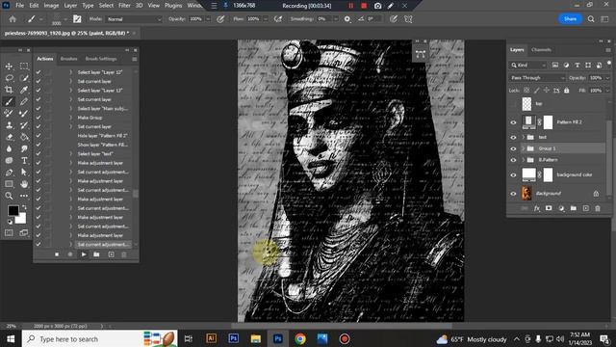Select the Brush tool in toolbox
Image resolution: width=616 pixels, height=347 pixels.
(x=9, y=101)
